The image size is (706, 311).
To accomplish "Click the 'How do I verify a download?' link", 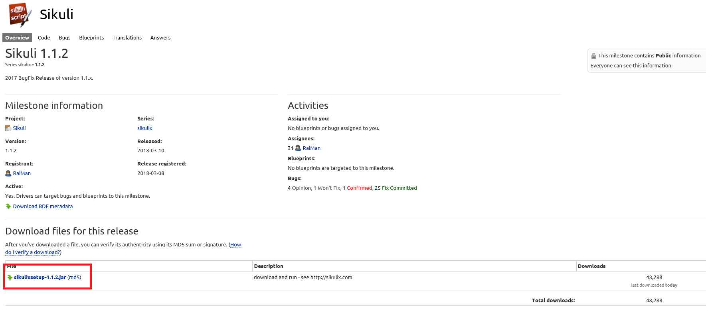I will (x=33, y=252).
